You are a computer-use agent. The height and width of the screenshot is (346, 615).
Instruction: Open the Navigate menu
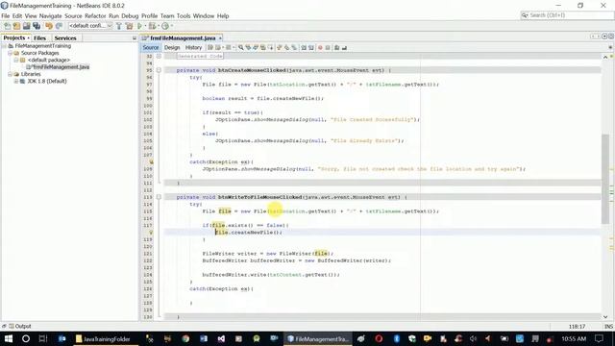point(51,15)
